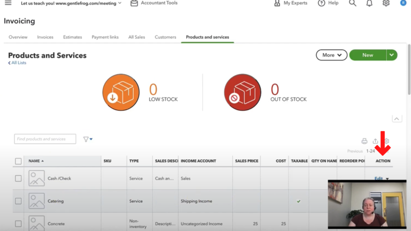Open the More dropdown menu
Image resolution: width=411 pixels, height=231 pixels.
331,55
